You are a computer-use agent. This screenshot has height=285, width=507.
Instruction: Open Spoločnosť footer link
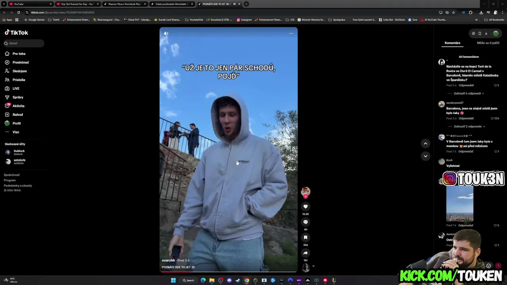point(11,175)
